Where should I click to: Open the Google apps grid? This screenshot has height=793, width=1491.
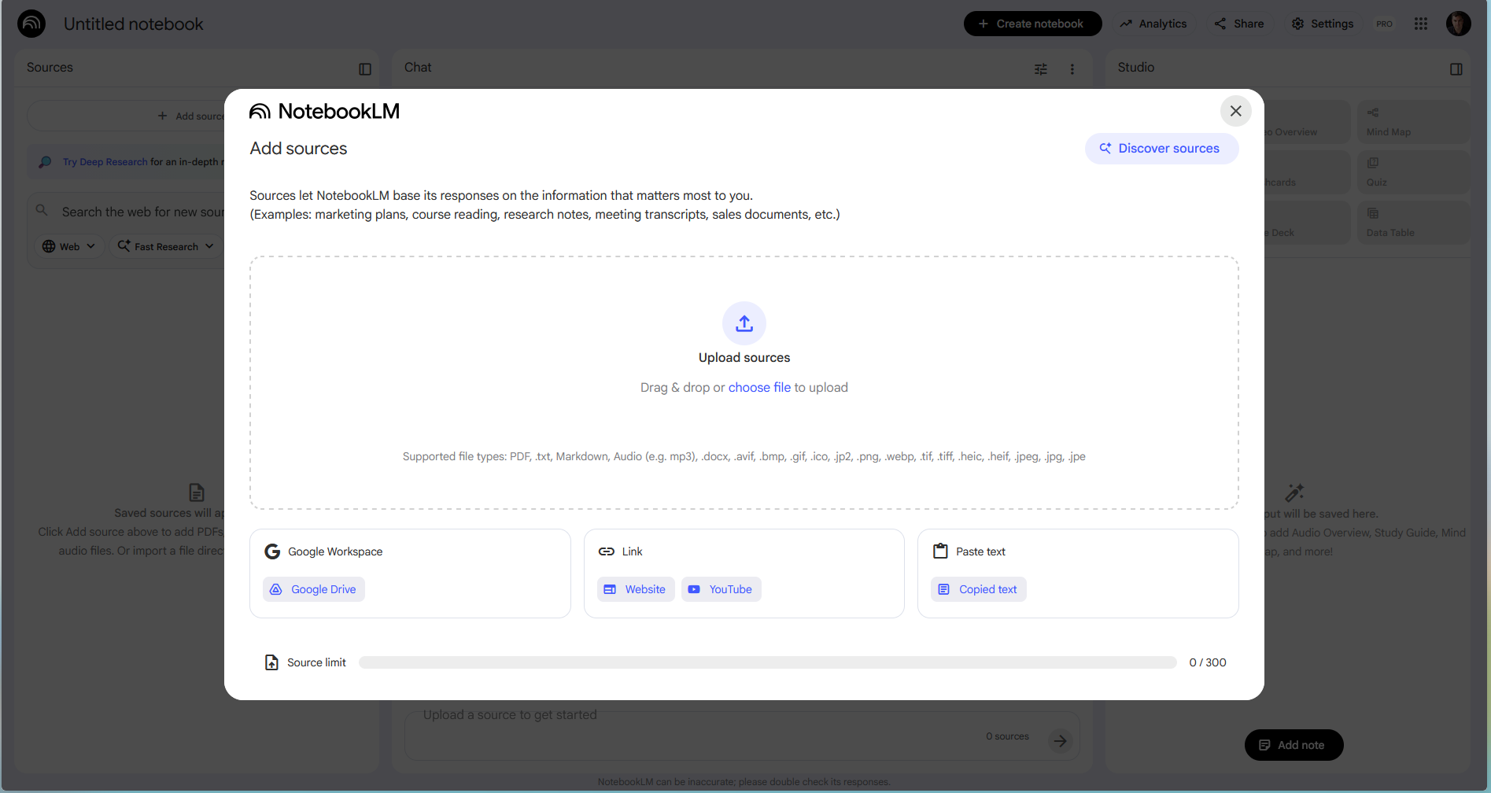click(x=1420, y=24)
